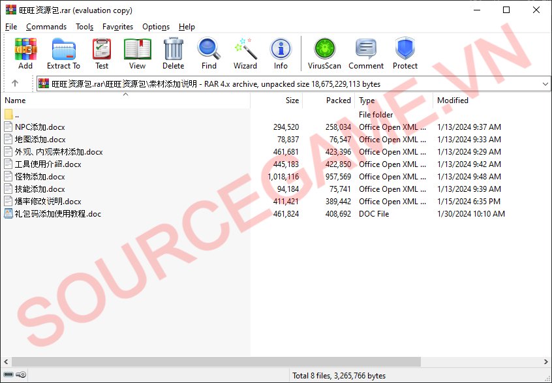
Task: Select the NPC添加.docx file
Action: [x=40, y=127]
